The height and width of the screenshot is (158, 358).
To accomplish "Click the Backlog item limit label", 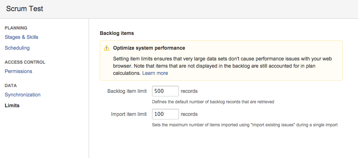I will click(x=127, y=91).
